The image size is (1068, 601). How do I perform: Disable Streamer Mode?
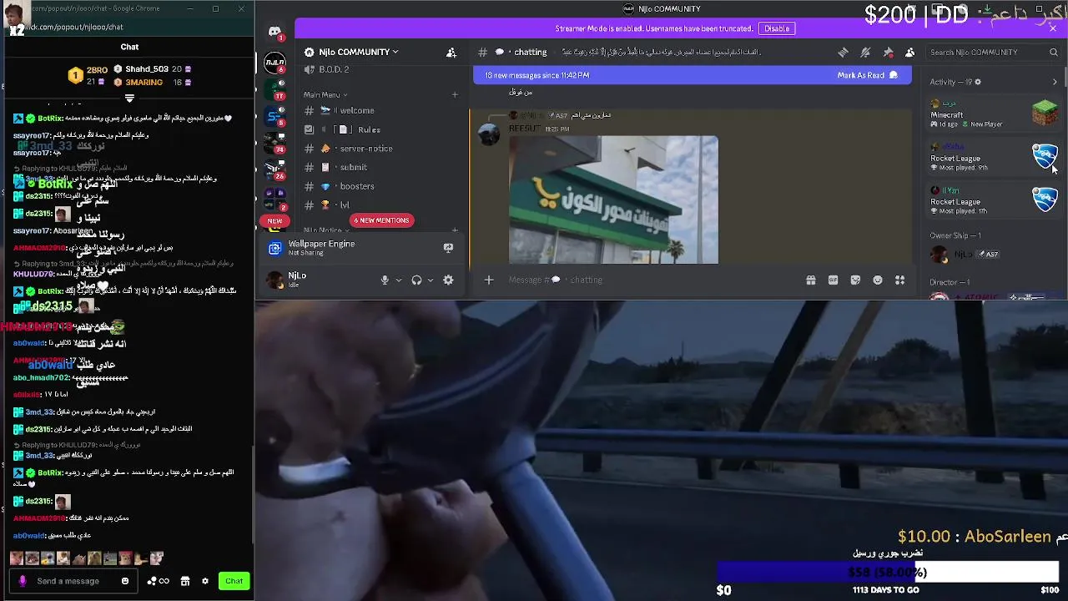(776, 28)
